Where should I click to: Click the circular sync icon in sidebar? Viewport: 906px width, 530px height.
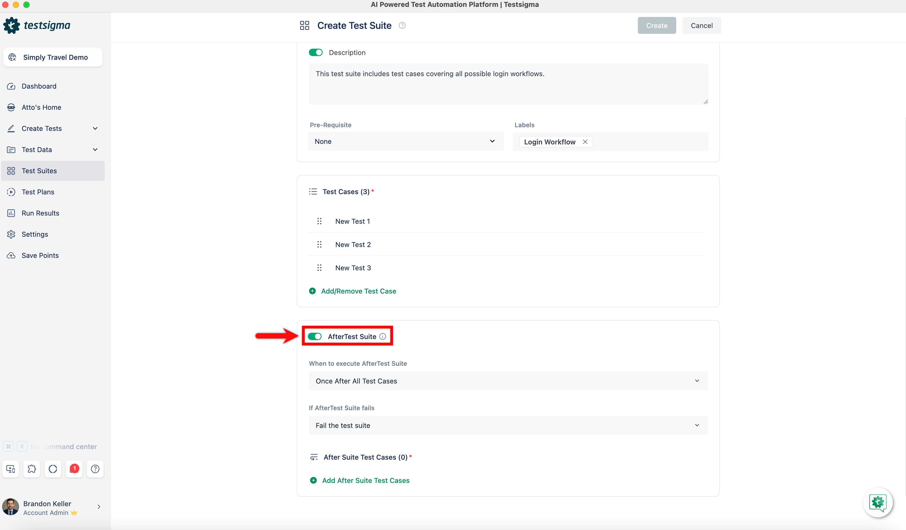[53, 469]
